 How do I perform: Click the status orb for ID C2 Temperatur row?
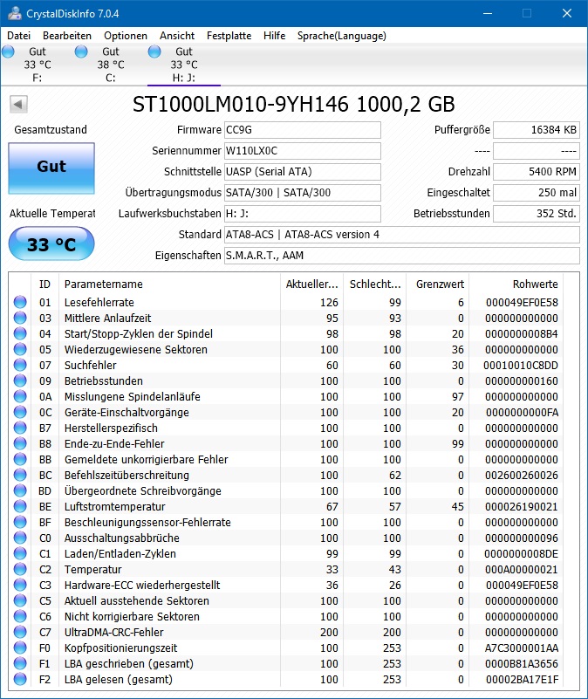(20, 569)
